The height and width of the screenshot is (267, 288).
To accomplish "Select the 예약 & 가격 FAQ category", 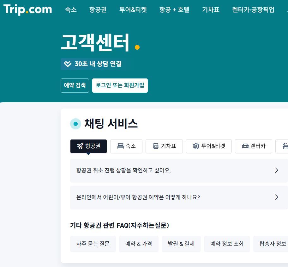I will (139, 244).
